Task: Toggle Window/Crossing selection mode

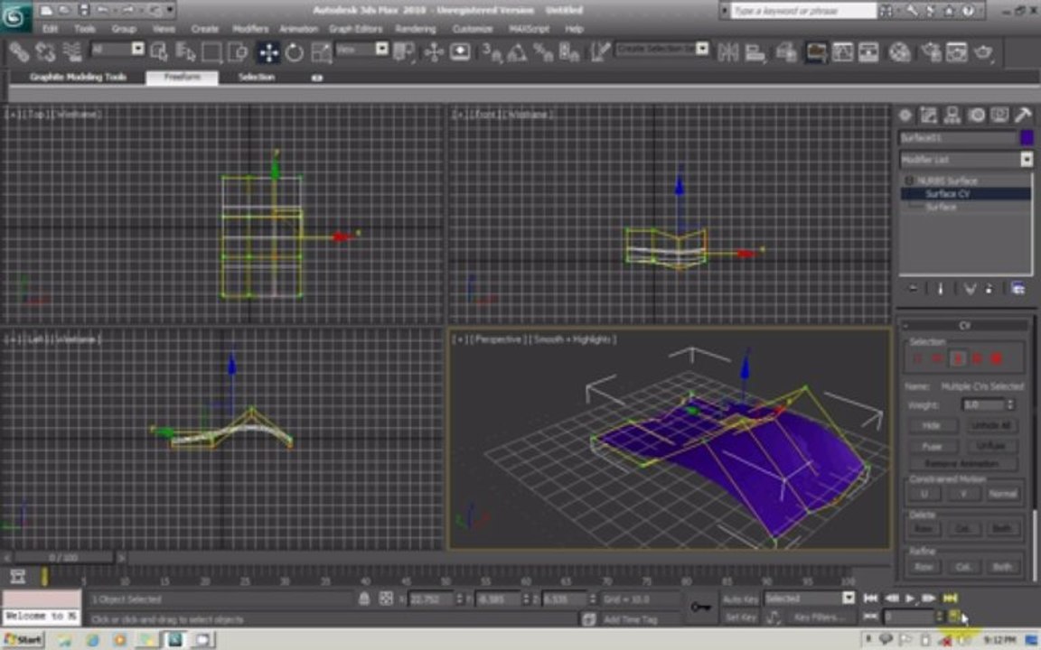Action: coord(238,51)
